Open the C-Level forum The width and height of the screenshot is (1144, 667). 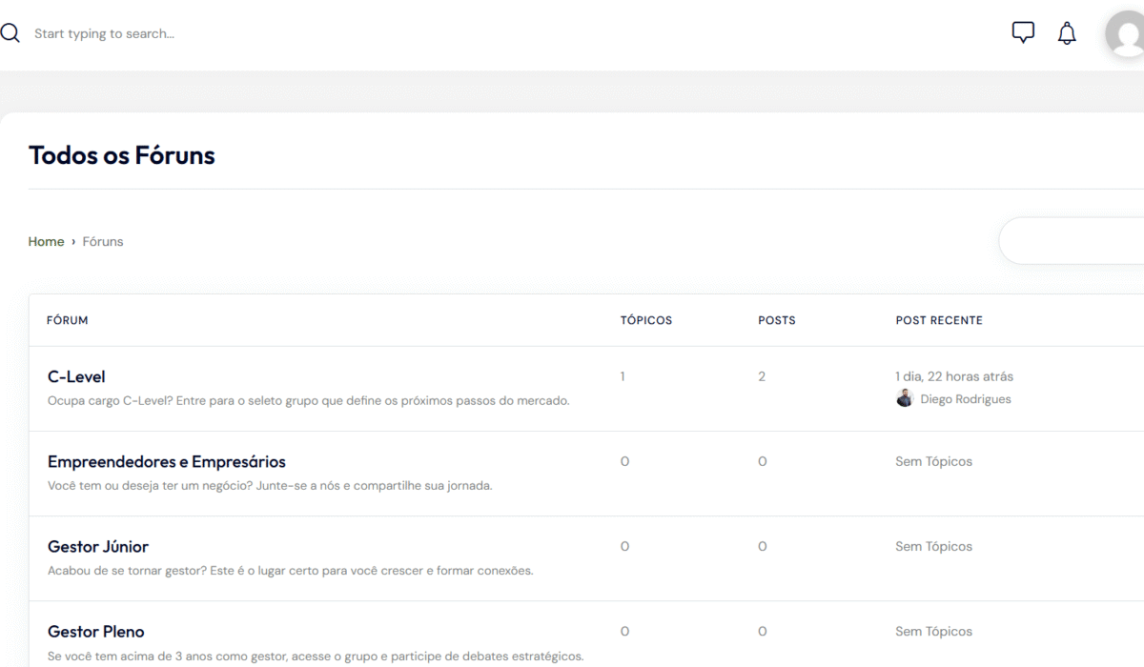[76, 376]
